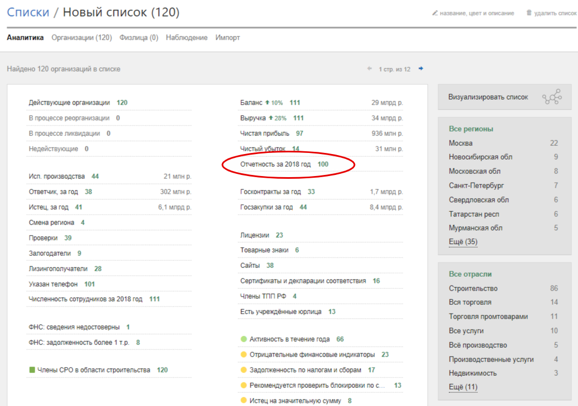Go to next page with right arrow
The width and height of the screenshot is (578, 406).
[x=421, y=69]
